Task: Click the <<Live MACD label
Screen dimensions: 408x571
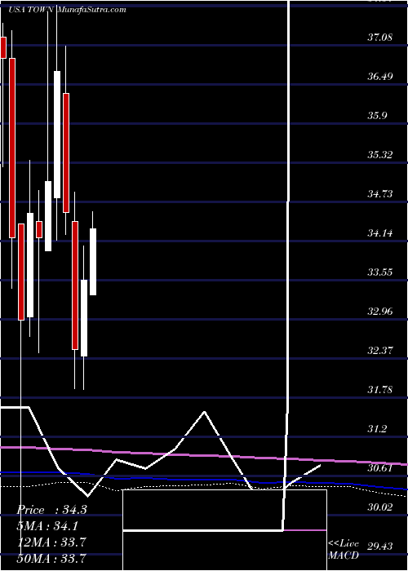Action: pyautogui.click(x=344, y=550)
